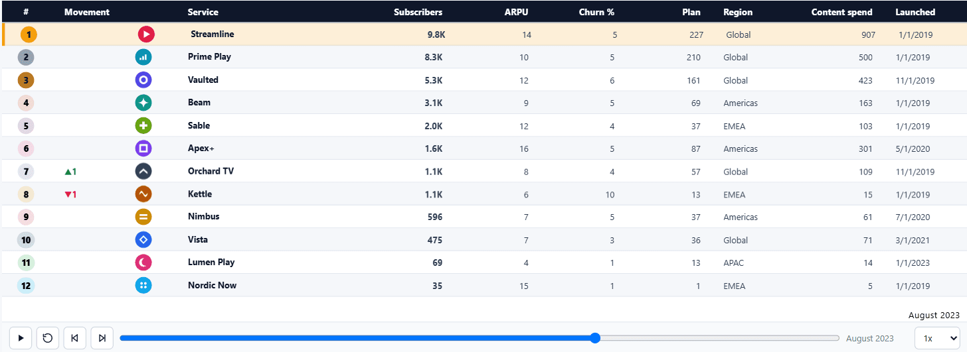Screen dimensions: 967x352
Task: Click the Kettle wave logo icon
Action: 143,194
